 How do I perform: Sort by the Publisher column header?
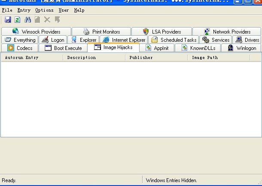click(x=156, y=57)
